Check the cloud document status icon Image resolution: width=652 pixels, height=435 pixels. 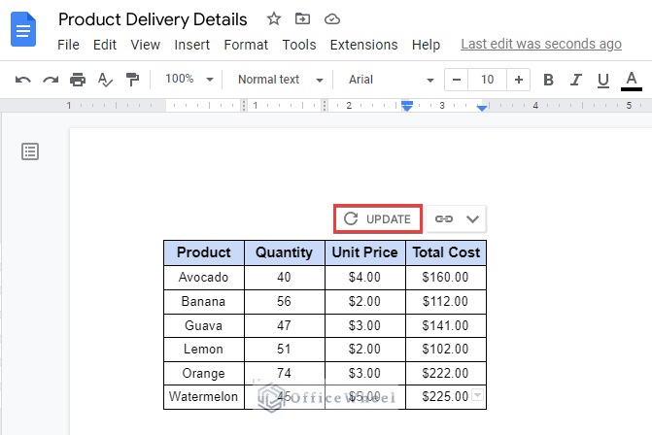[x=331, y=19]
